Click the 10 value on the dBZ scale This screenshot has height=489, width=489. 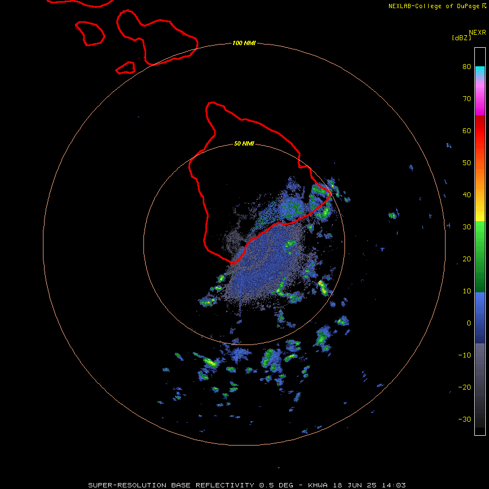coord(467,291)
